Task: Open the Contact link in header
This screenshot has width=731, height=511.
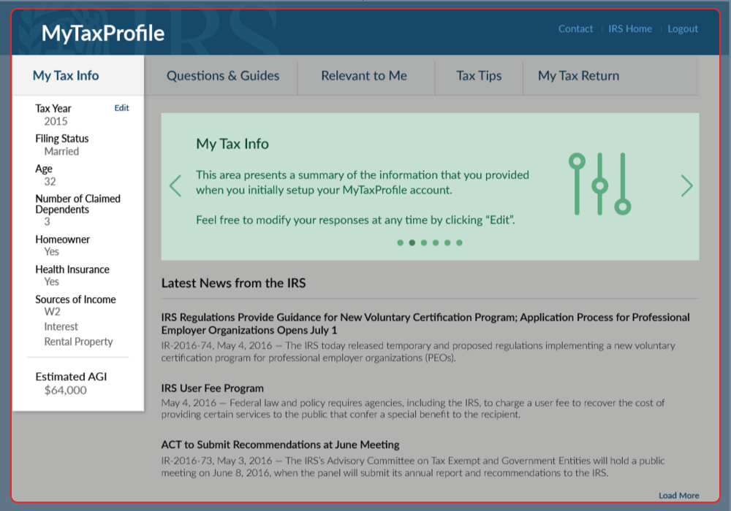Action: coord(575,29)
